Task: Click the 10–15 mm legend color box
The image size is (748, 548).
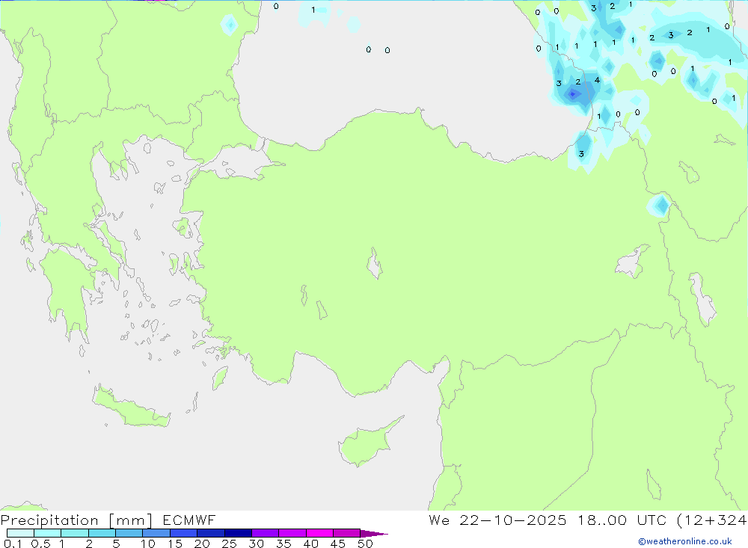Action: click(156, 533)
